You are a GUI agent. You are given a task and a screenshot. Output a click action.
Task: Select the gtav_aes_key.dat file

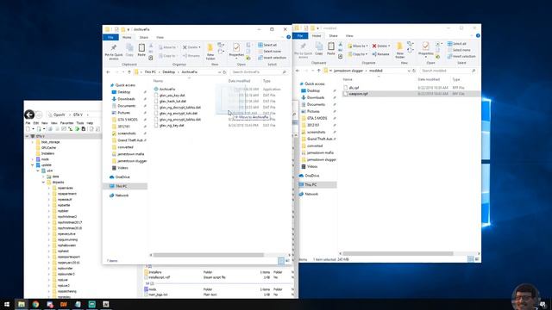pyautogui.click(x=172, y=96)
